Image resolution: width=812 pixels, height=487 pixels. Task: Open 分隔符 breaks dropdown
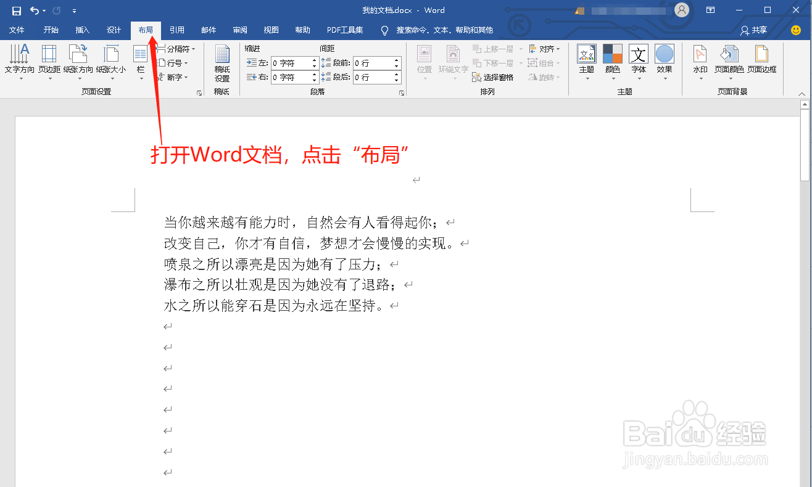(x=176, y=49)
